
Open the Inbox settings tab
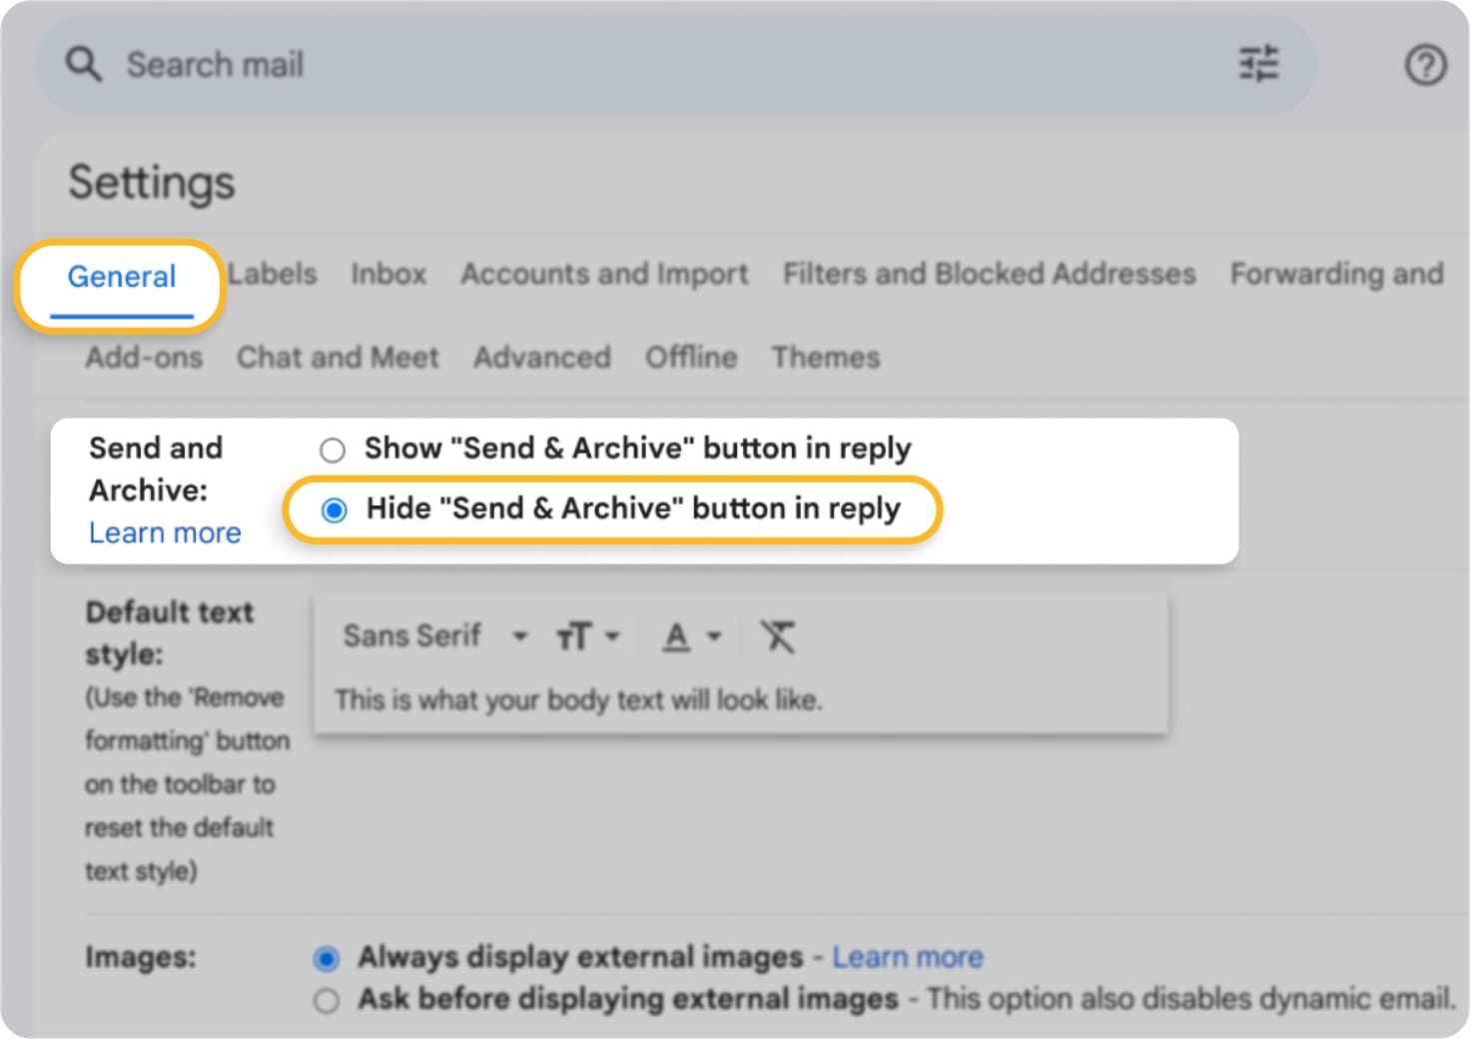pos(388,274)
